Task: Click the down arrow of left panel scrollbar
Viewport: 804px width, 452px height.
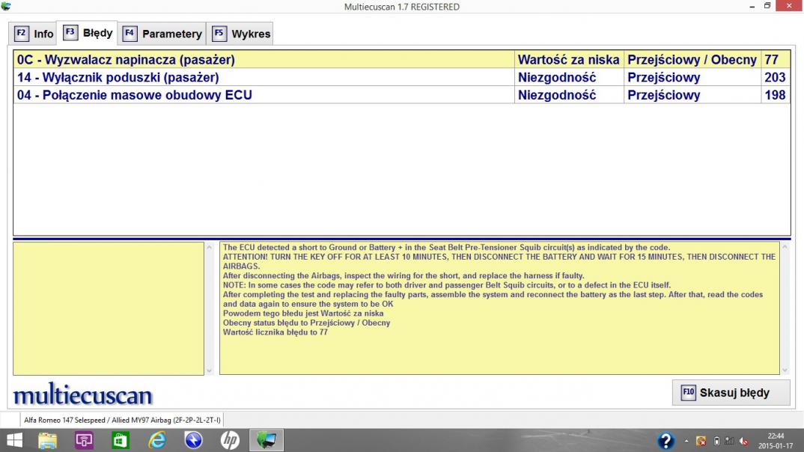Action: click(209, 370)
